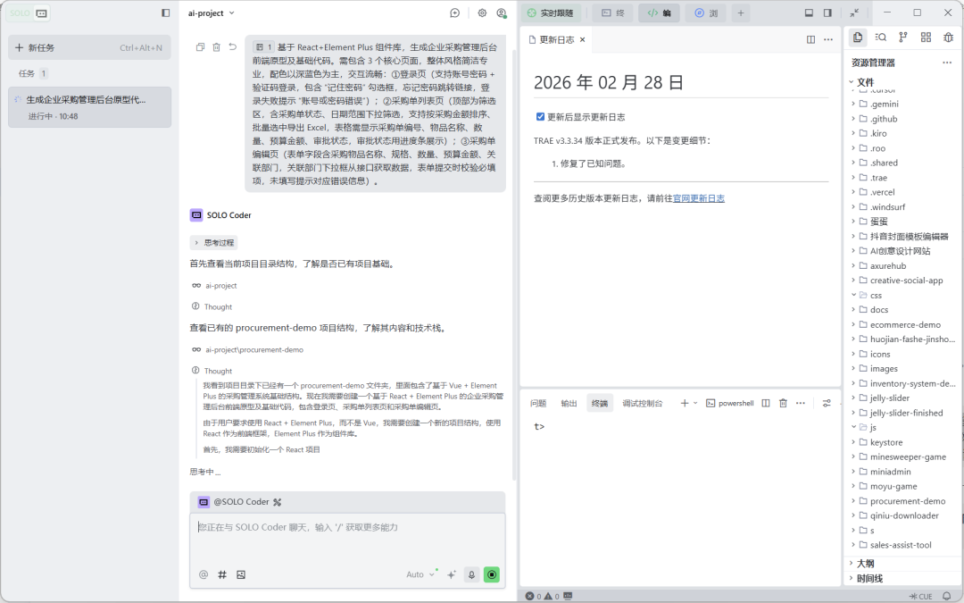
Task: Open the settings gear in the chat header
Action: click(482, 13)
